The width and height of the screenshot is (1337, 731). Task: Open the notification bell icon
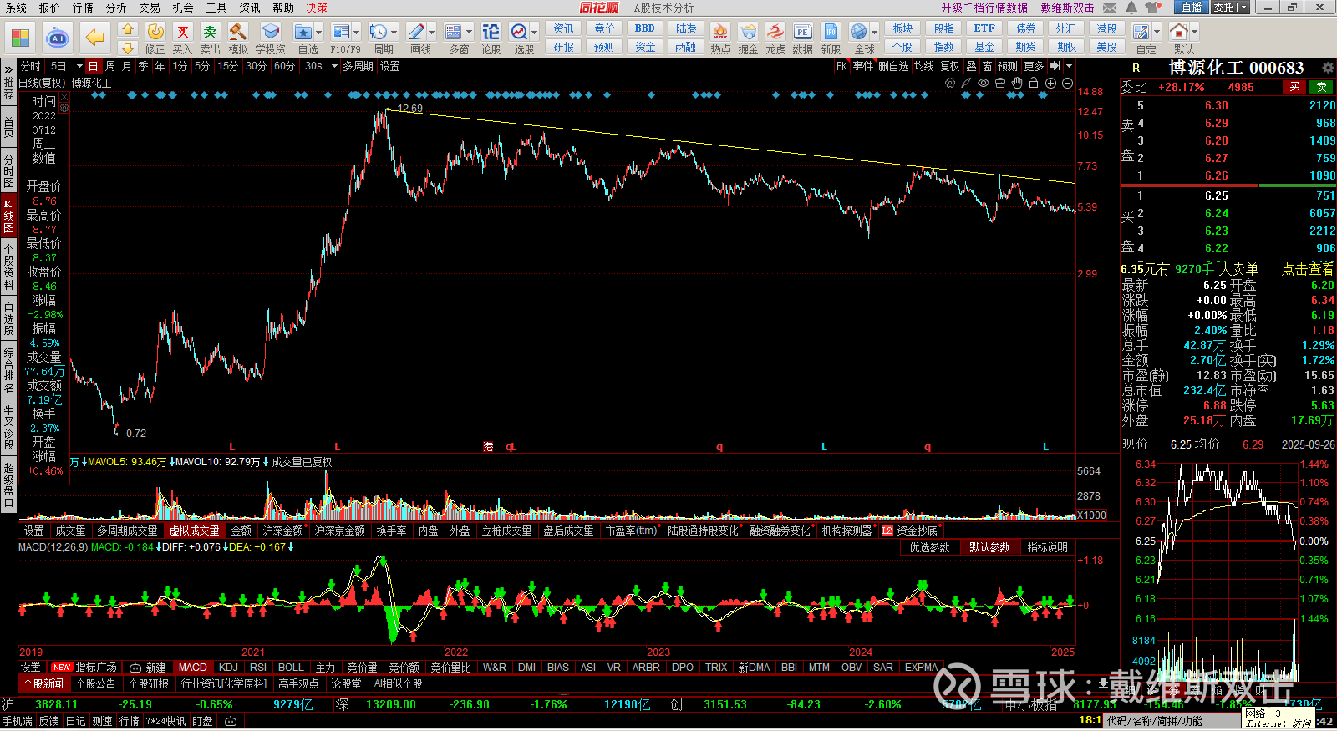1131,8
